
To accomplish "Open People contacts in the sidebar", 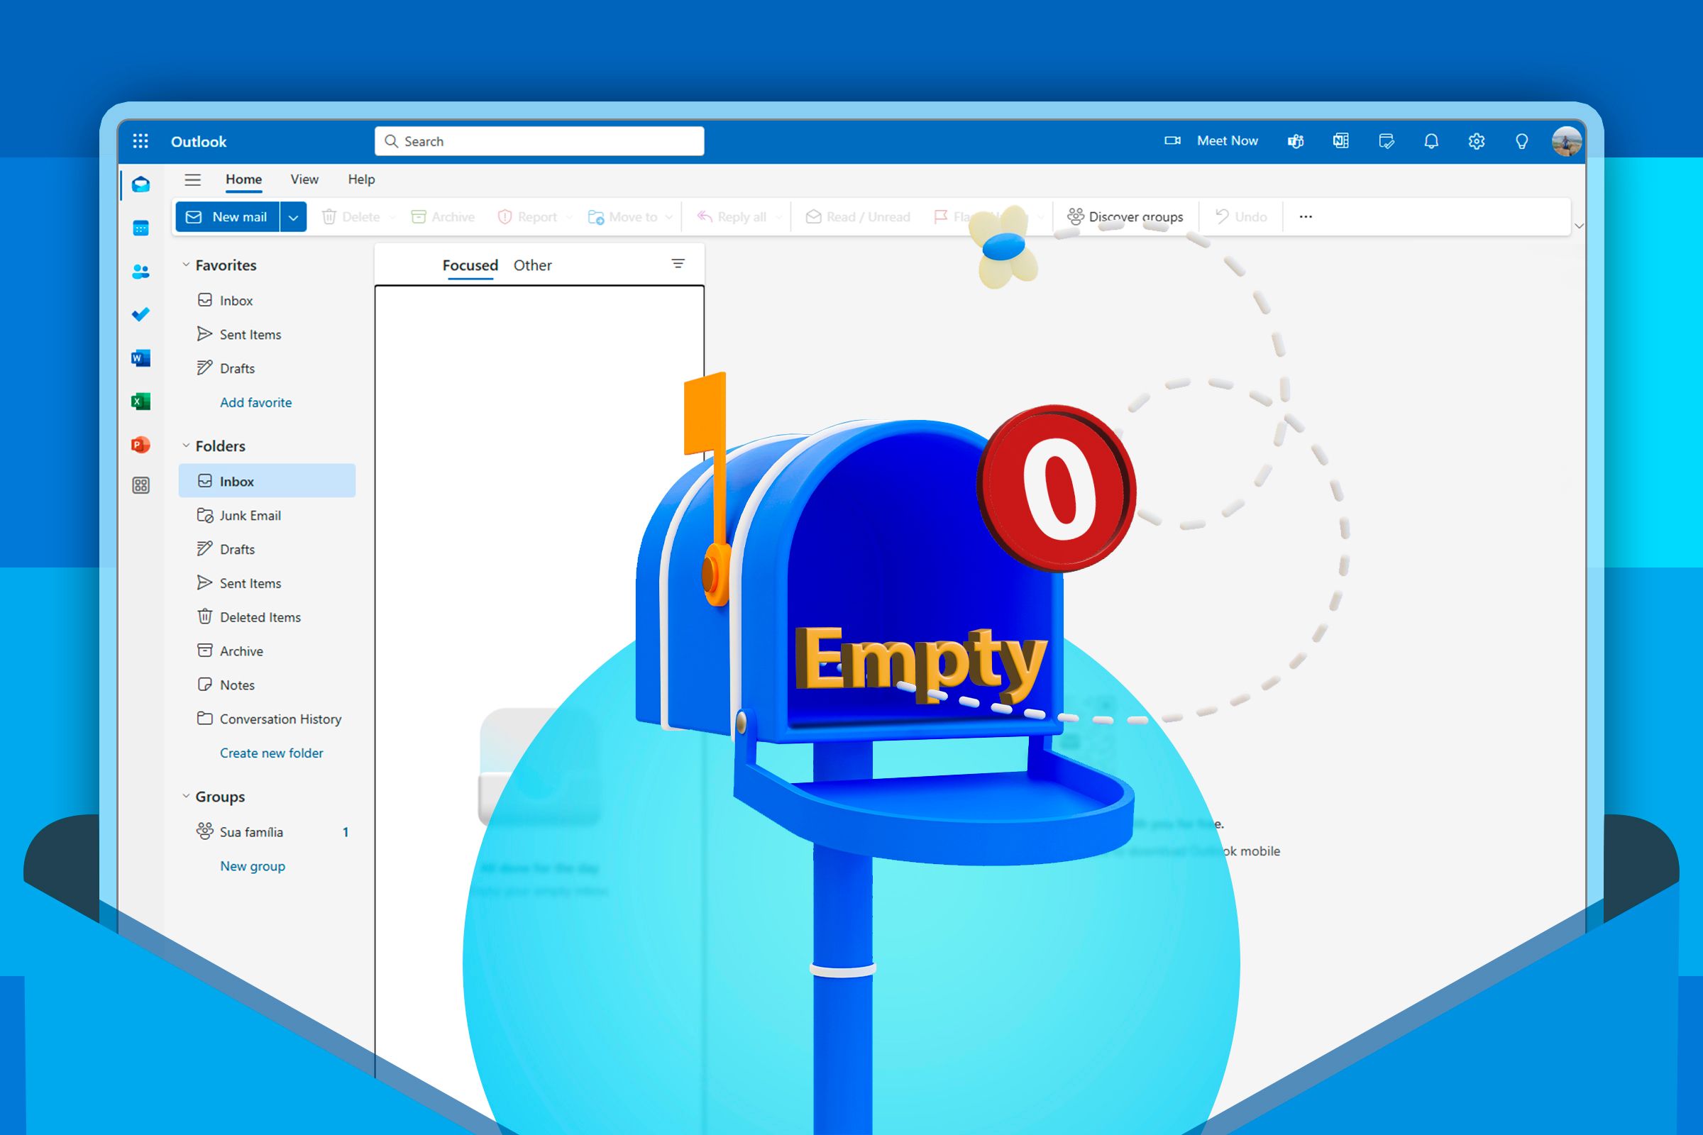I will click(141, 272).
